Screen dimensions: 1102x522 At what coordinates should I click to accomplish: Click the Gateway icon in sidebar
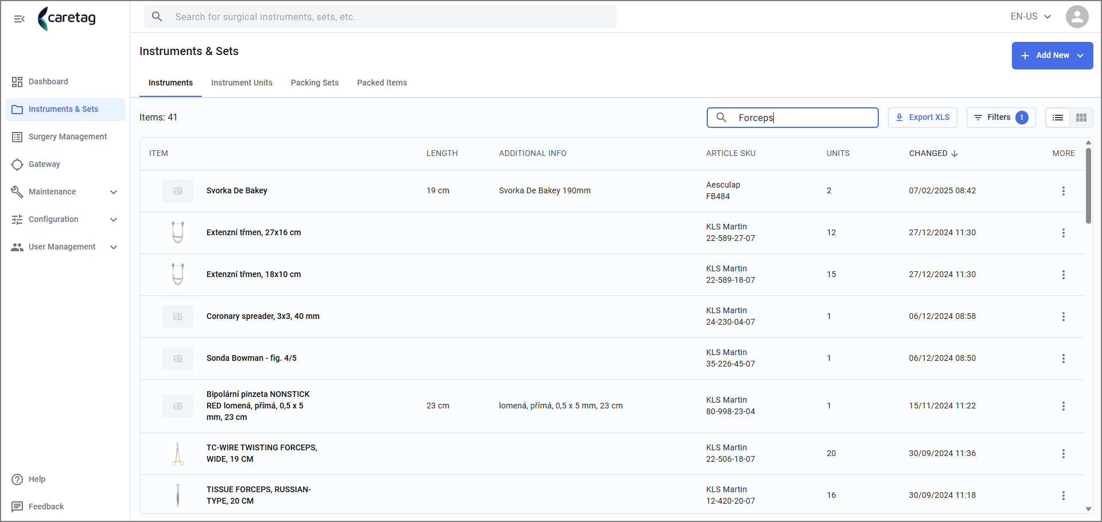[17, 165]
